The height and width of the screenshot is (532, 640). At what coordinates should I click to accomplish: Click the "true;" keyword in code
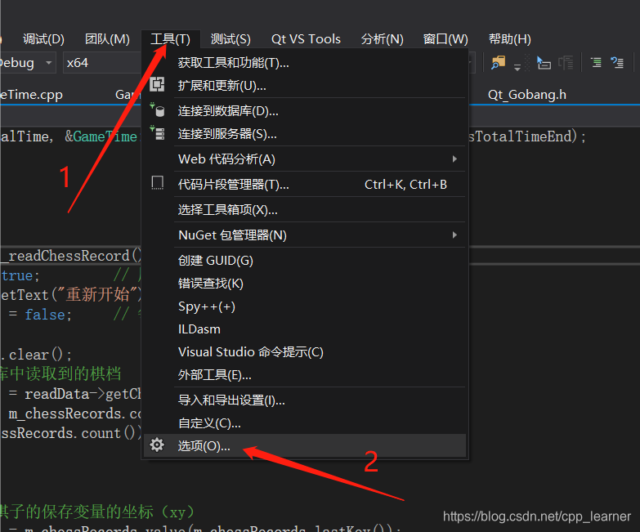tap(20, 275)
